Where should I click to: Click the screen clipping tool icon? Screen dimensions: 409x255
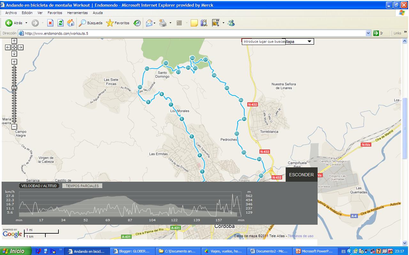216,23
